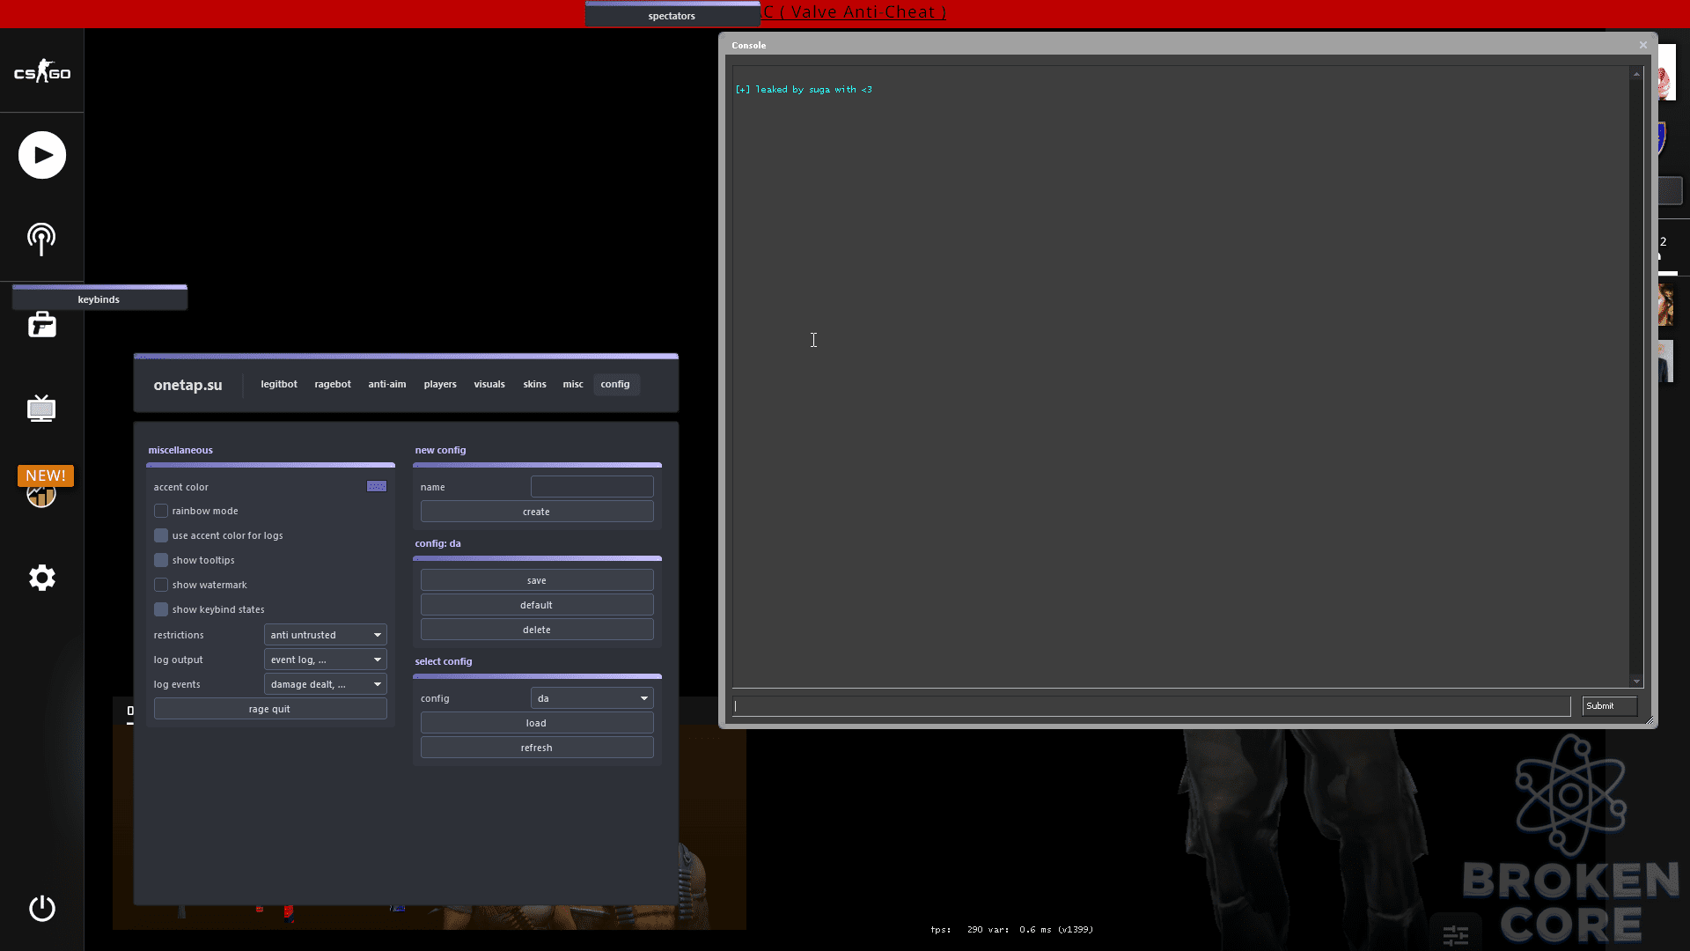This screenshot has height=951, width=1690.
Task: Switch to the players tab
Action: [x=440, y=384]
